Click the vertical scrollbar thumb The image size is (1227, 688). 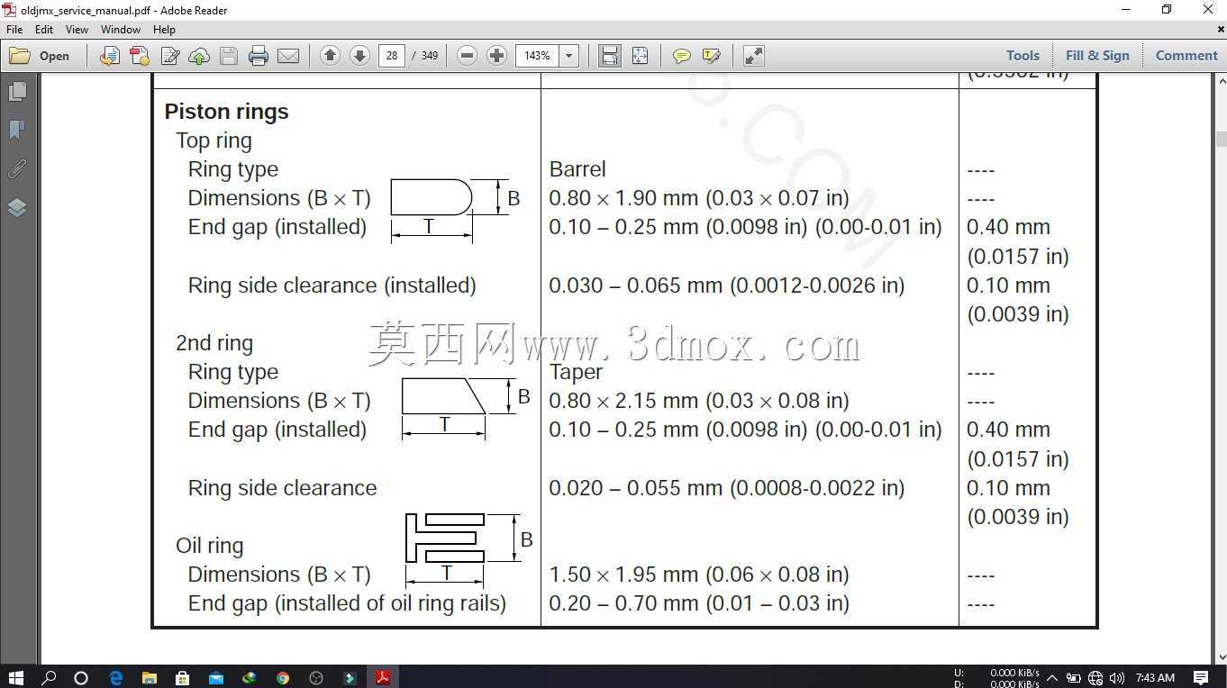pyautogui.click(x=1221, y=139)
